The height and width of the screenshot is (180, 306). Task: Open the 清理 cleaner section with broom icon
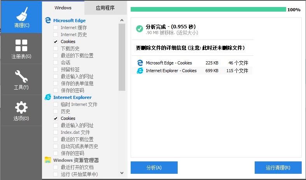[x=21, y=17]
